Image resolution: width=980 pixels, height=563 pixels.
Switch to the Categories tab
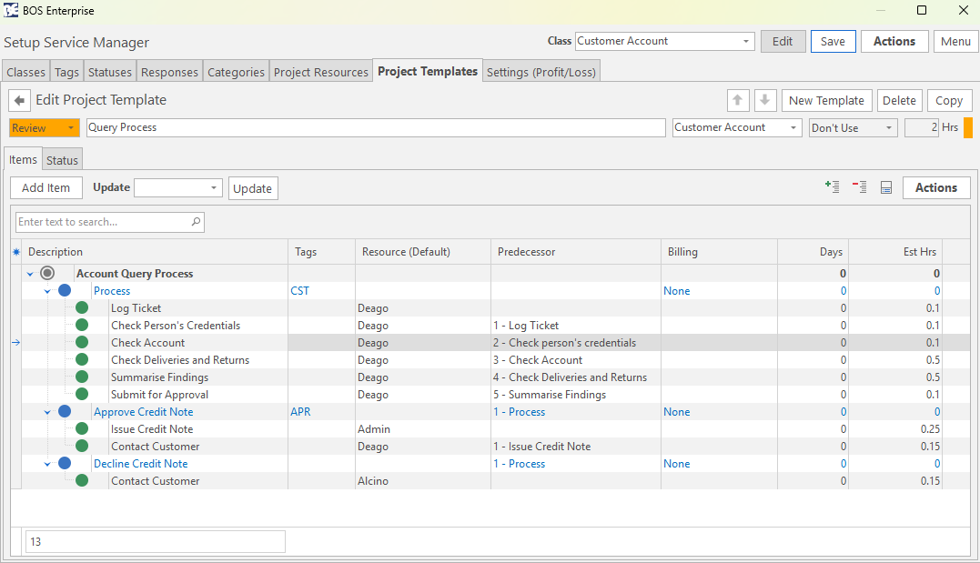236,72
